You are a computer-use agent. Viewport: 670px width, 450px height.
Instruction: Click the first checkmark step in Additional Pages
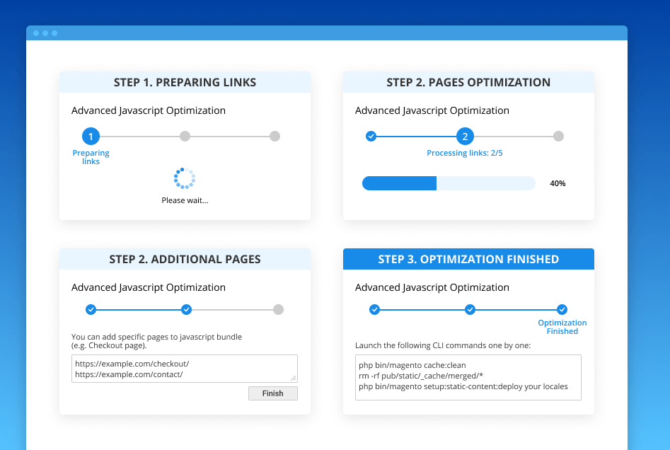point(91,309)
